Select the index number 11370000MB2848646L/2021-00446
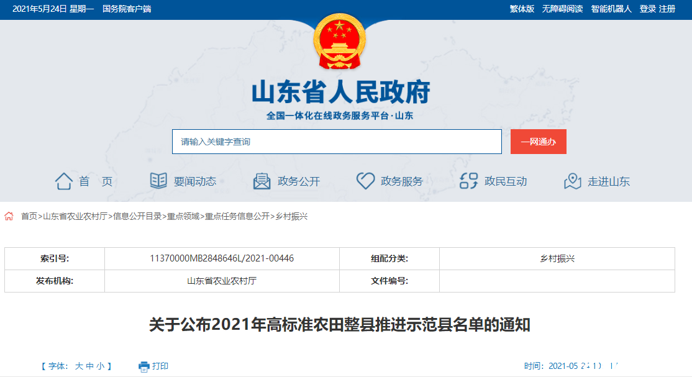This screenshot has width=692, height=377. pyautogui.click(x=222, y=258)
